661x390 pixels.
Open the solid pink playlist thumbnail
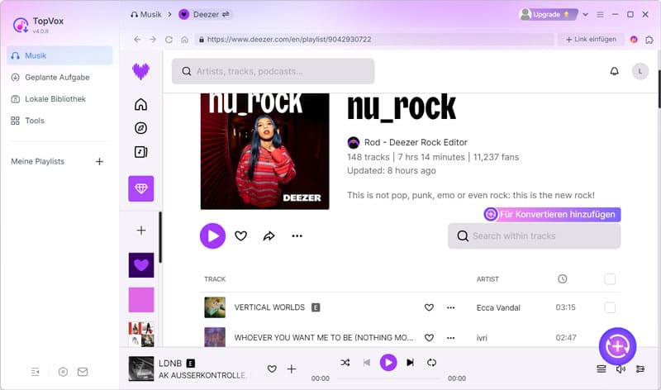pos(140,300)
